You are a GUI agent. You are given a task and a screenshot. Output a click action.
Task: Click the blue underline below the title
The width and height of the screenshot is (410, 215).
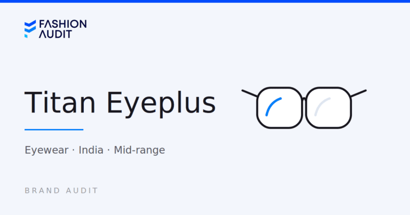tap(54, 130)
